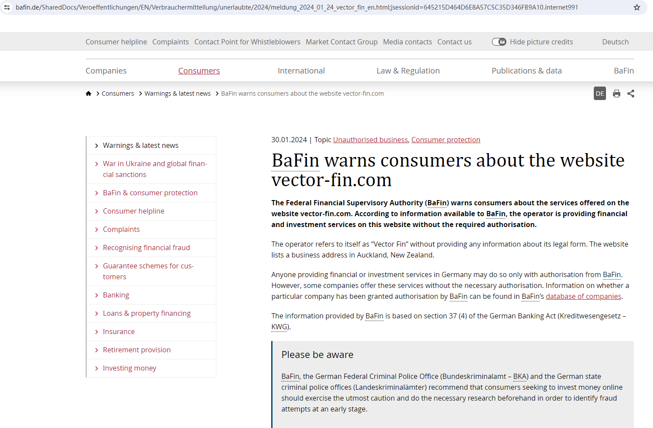The height and width of the screenshot is (428, 653).
Task: Click the print page icon
Action: click(x=616, y=94)
